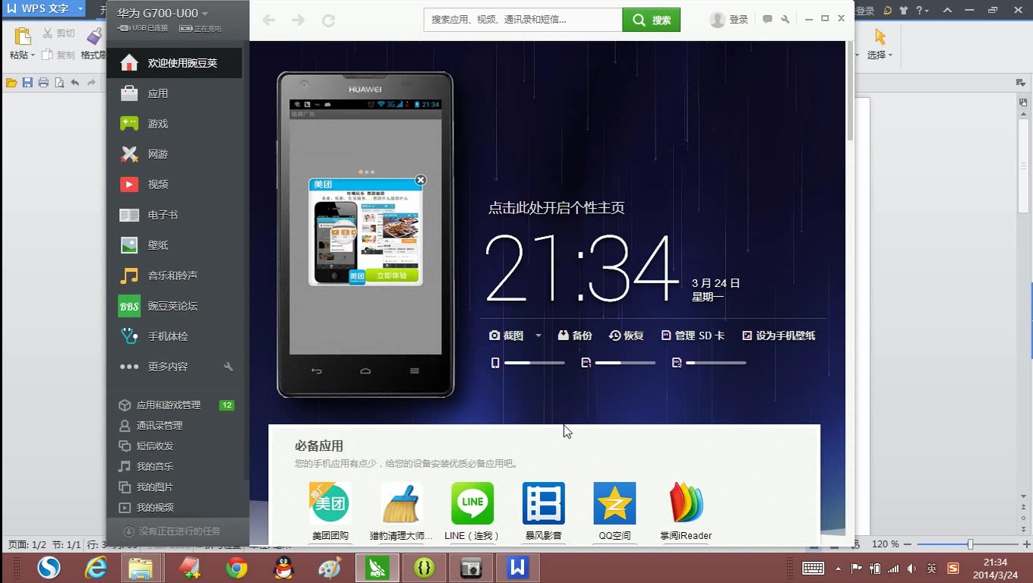This screenshot has height=583, width=1033.
Task: Select the 暴风影音 app icon
Action: coord(544,503)
